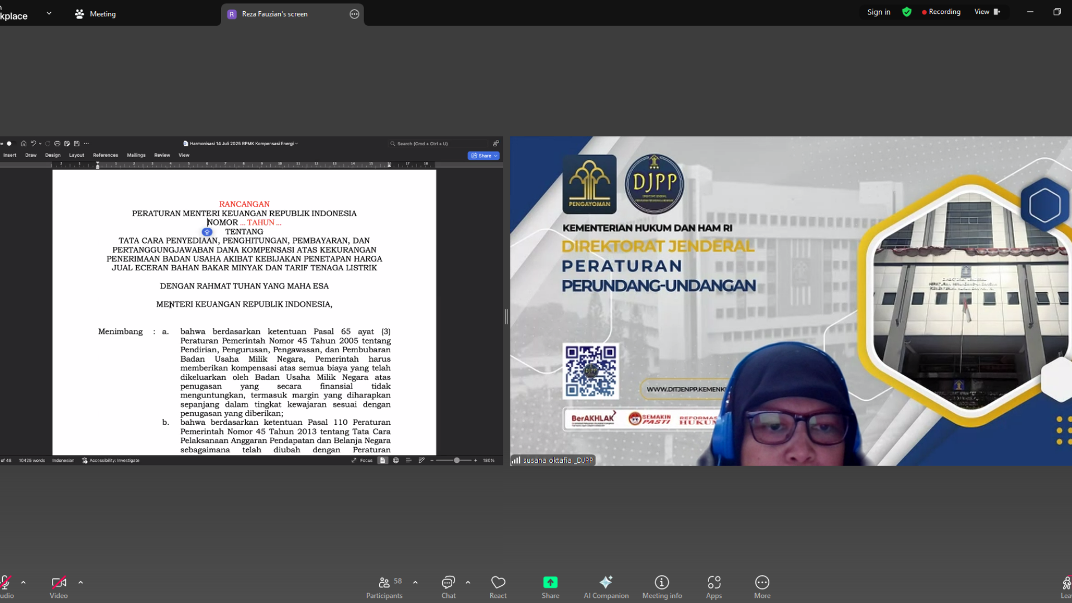Click the collaboration icon right of Word search
Image resolution: width=1072 pixels, height=603 pixels.
pyautogui.click(x=495, y=143)
